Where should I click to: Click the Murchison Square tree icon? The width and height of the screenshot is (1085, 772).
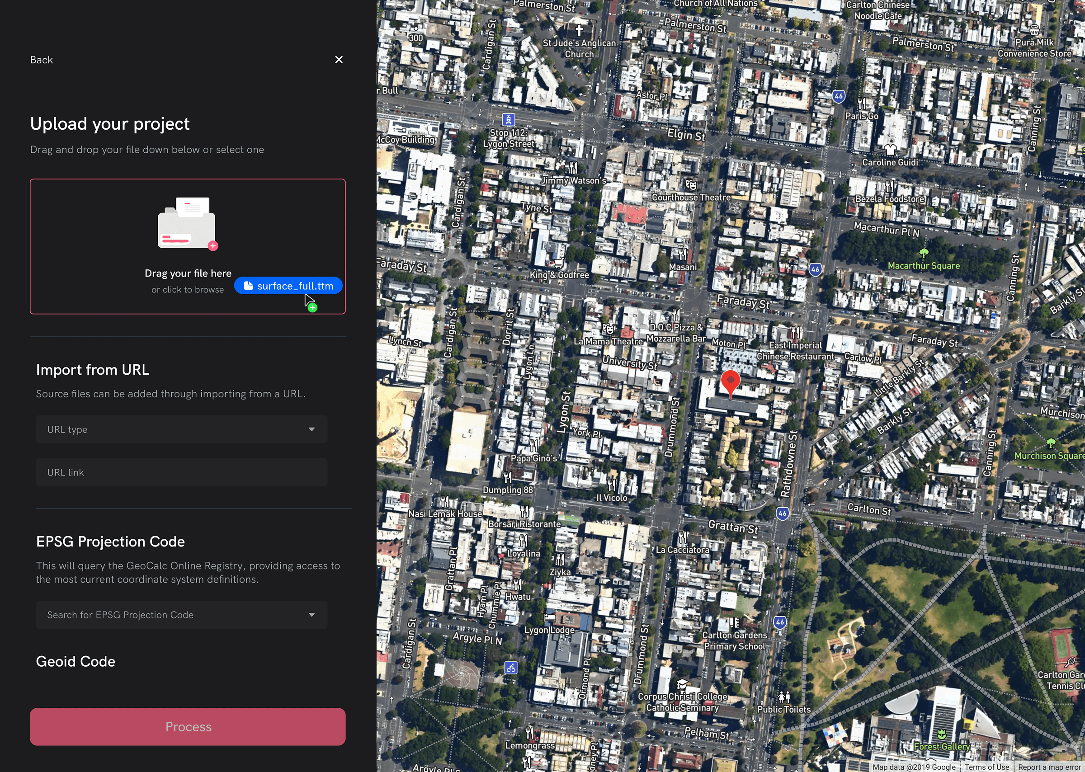click(x=1051, y=443)
